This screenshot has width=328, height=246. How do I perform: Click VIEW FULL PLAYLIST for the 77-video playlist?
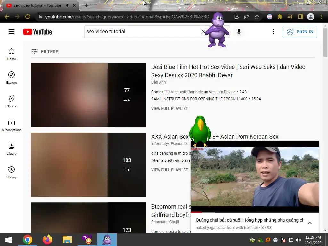[x=169, y=109]
